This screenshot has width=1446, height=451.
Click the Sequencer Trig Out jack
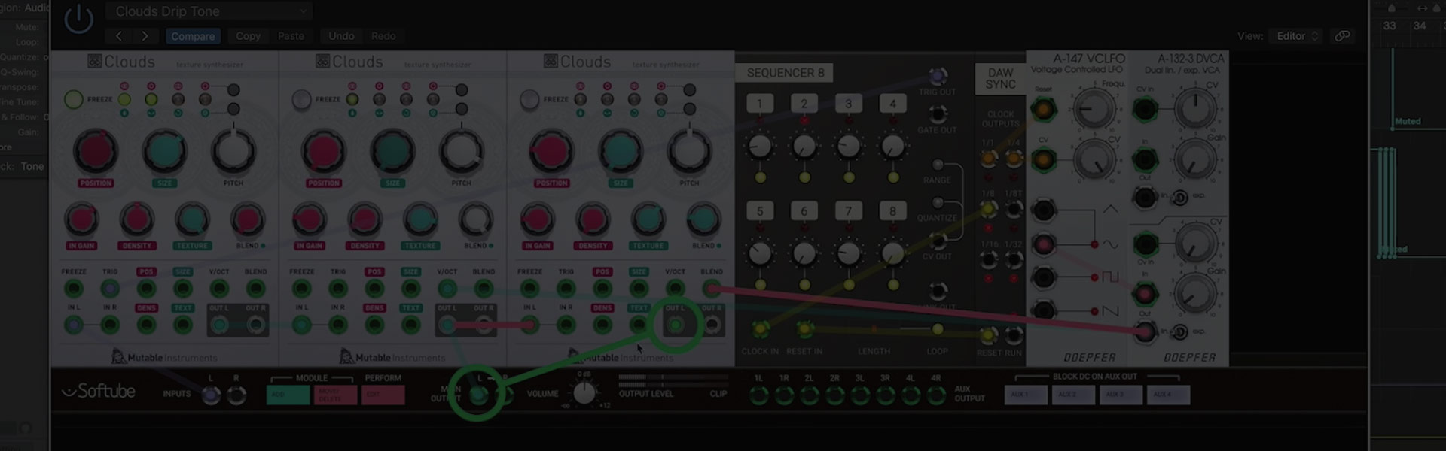coord(938,76)
